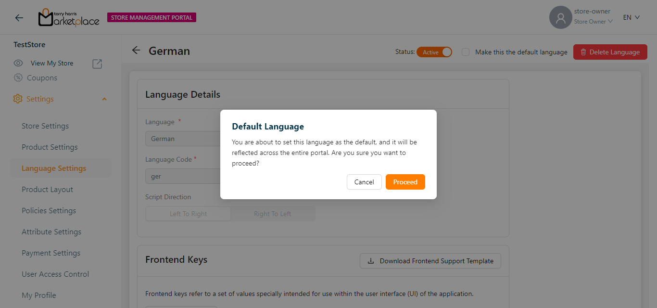Go to Payment Settings
This screenshot has width=657, height=308.
tap(51, 253)
